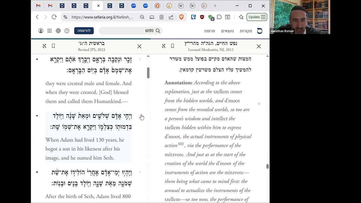Open the green extension with badge 5
The height and width of the screenshot is (203, 361).
tap(211, 18)
